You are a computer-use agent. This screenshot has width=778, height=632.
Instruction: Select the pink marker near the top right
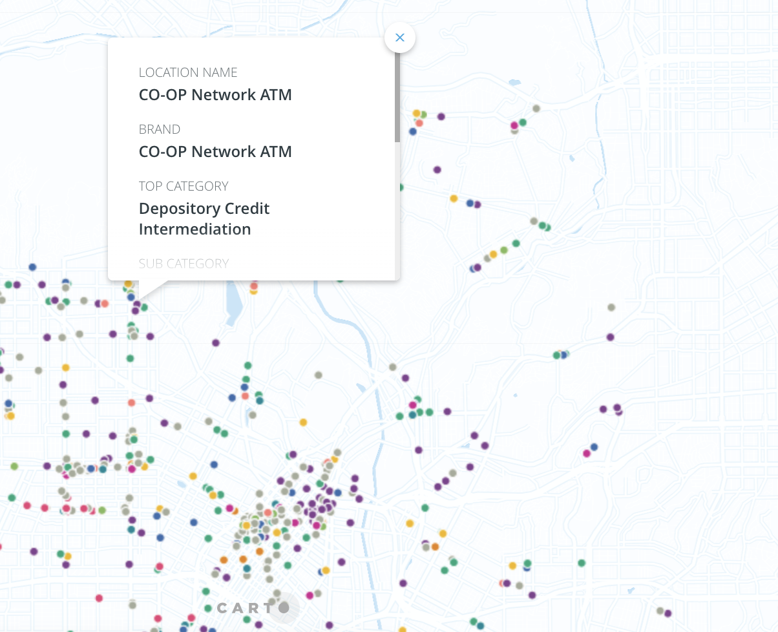(514, 125)
